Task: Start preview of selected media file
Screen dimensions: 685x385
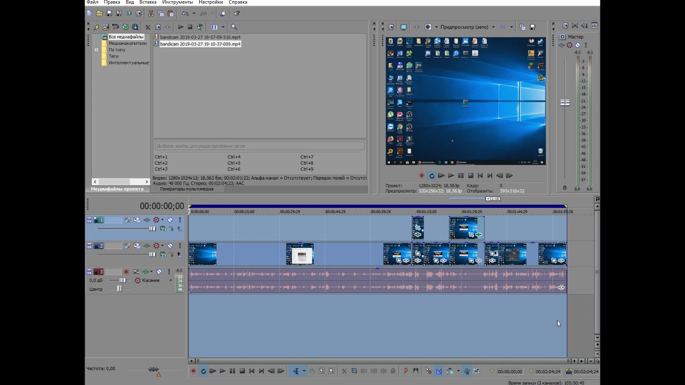Action: pyautogui.click(x=180, y=27)
